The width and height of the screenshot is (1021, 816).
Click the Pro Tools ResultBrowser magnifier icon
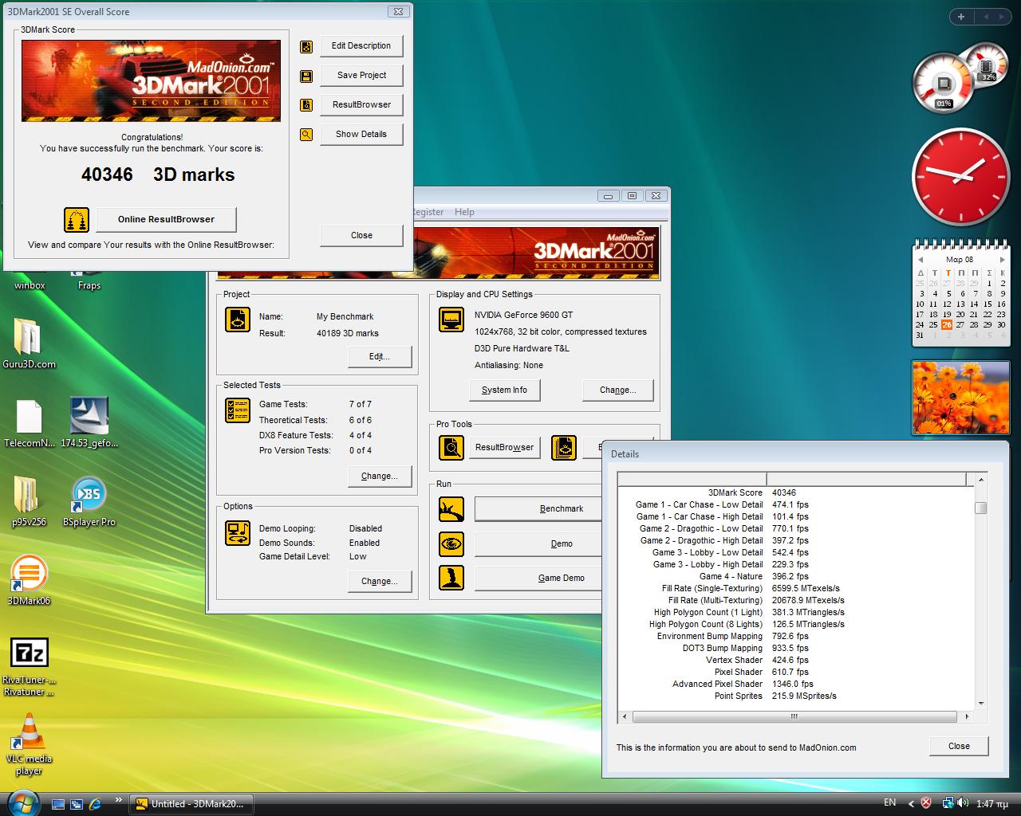point(451,447)
